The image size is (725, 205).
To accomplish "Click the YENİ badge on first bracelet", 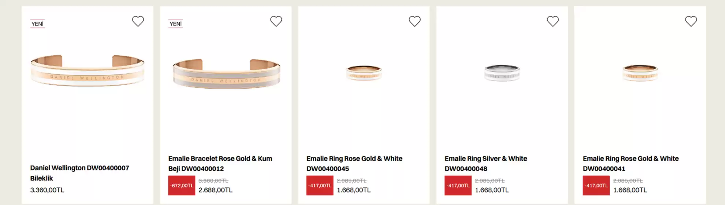I will click(x=37, y=24).
